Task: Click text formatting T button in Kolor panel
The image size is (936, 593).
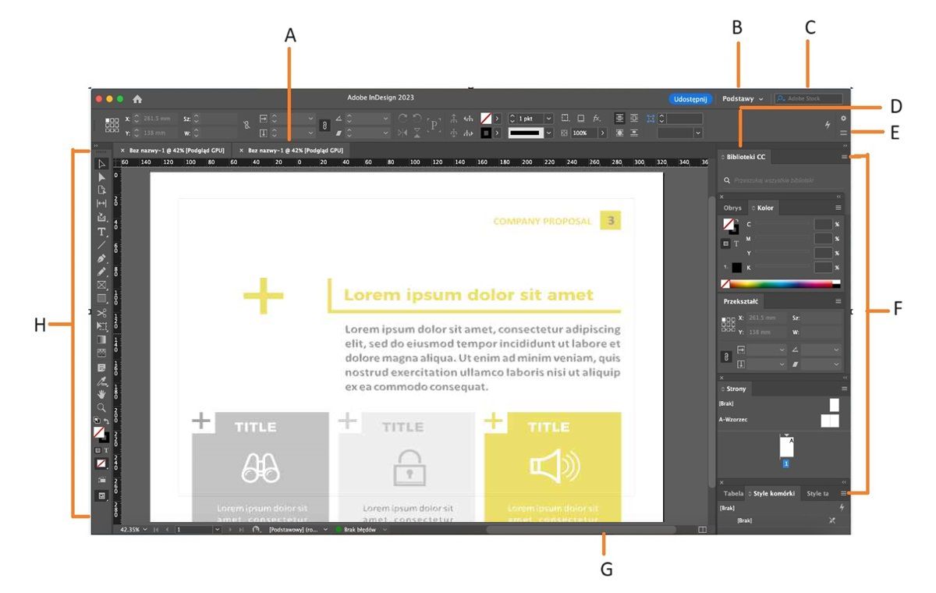Action: [x=736, y=243]
